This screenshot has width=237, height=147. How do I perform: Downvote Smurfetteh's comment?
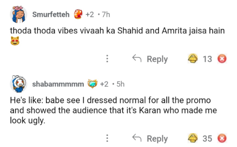pyautogui.click(x=222, y=59)
